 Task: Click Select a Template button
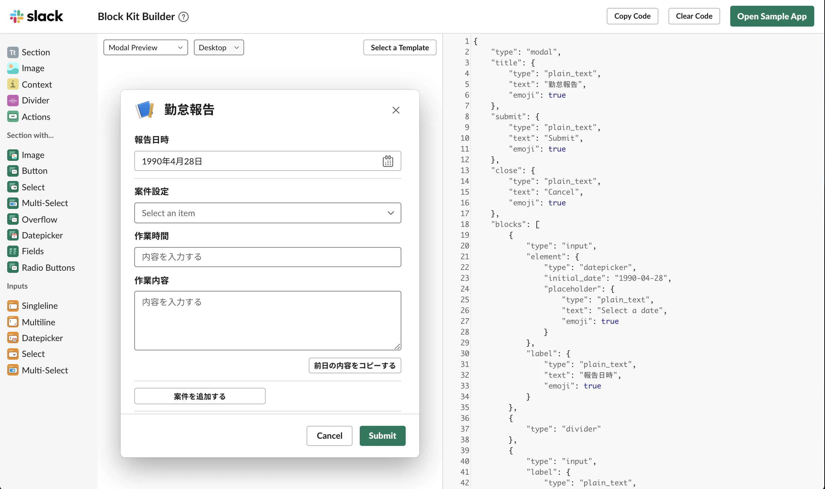[400, 47]
